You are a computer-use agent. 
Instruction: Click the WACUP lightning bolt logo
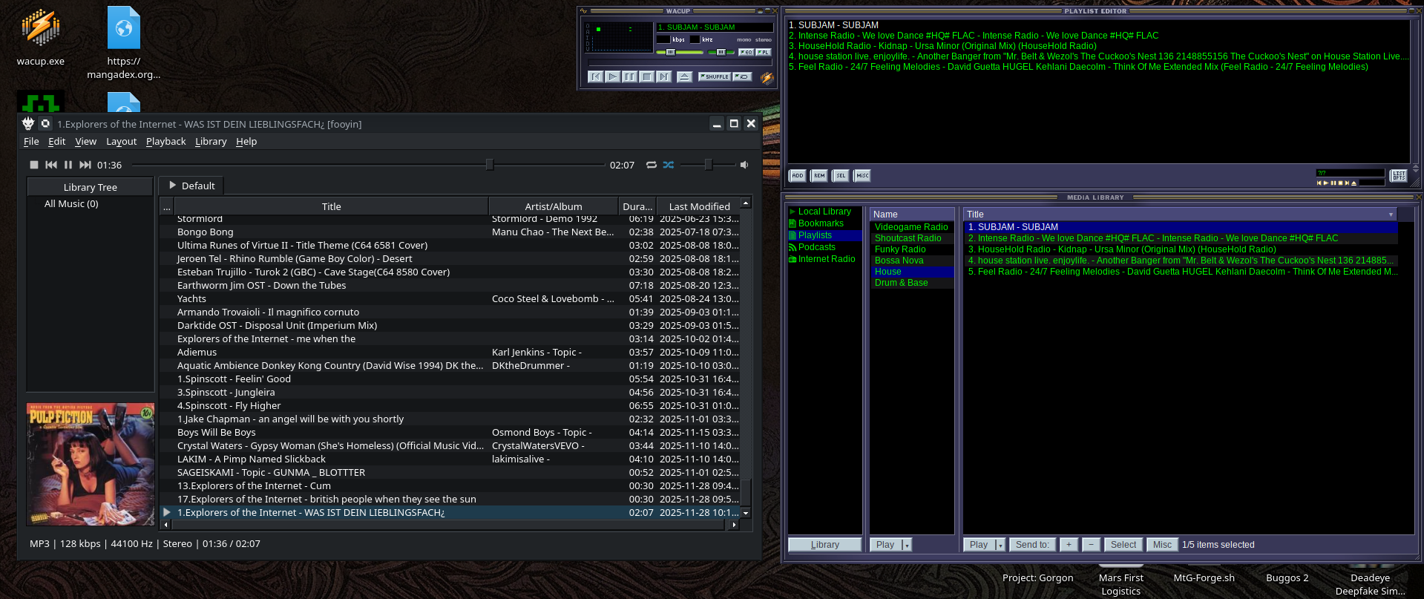click(x=767, y=77)
